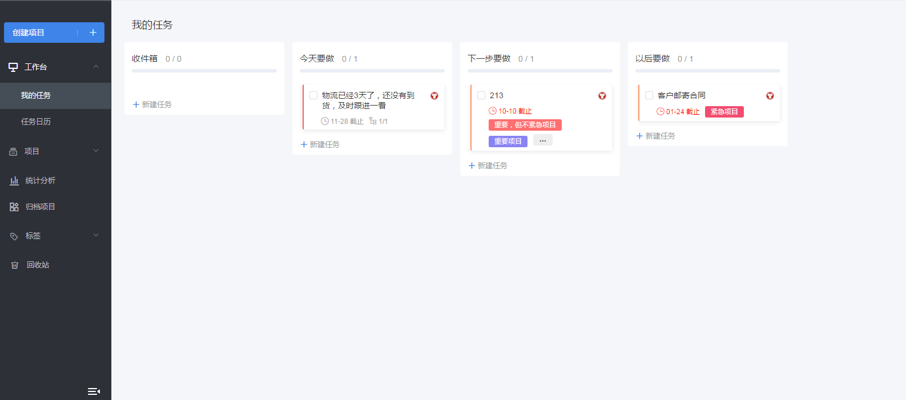Click the 归档项目 archive icon
This screenshot has height=400, width=906.
(x=14, y=207)
